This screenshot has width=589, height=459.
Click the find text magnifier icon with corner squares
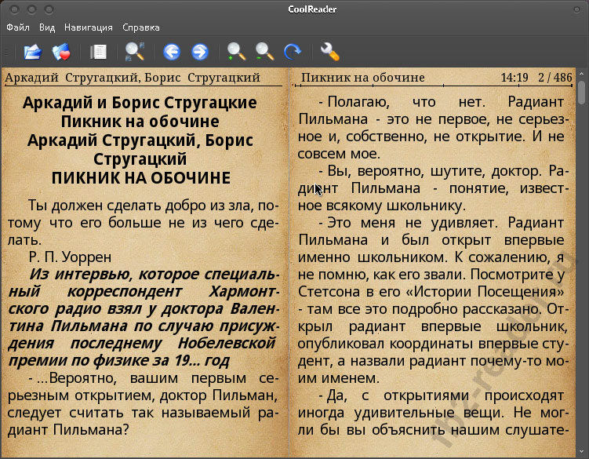click(x=135, y=53)
